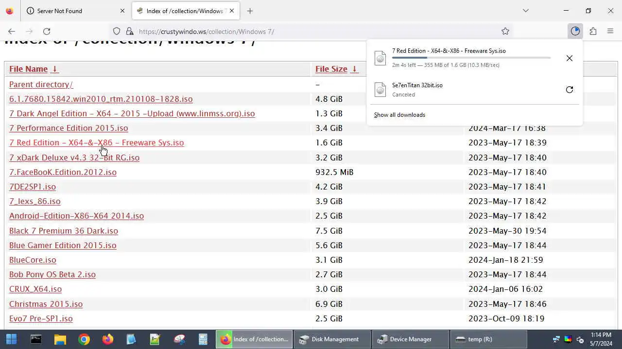This screenshot has width=622, height=349.
Task: Focus the Index of /collection taskbar button
Action: (254, 339)
